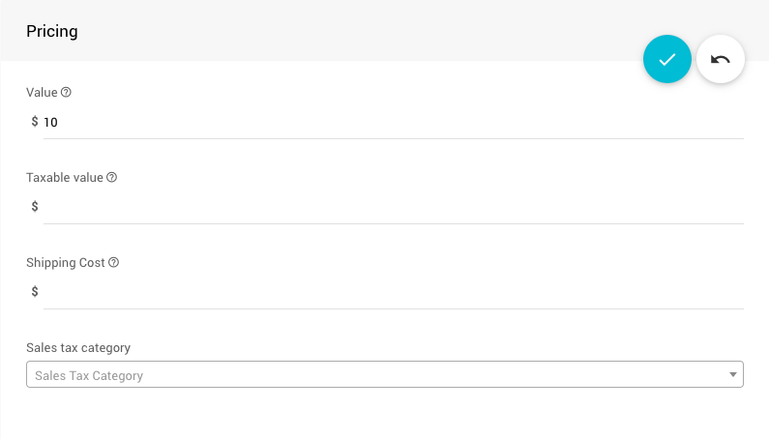
Task: Open the Sales Tax Category dropdown arrow
Action: click(732, 375)
